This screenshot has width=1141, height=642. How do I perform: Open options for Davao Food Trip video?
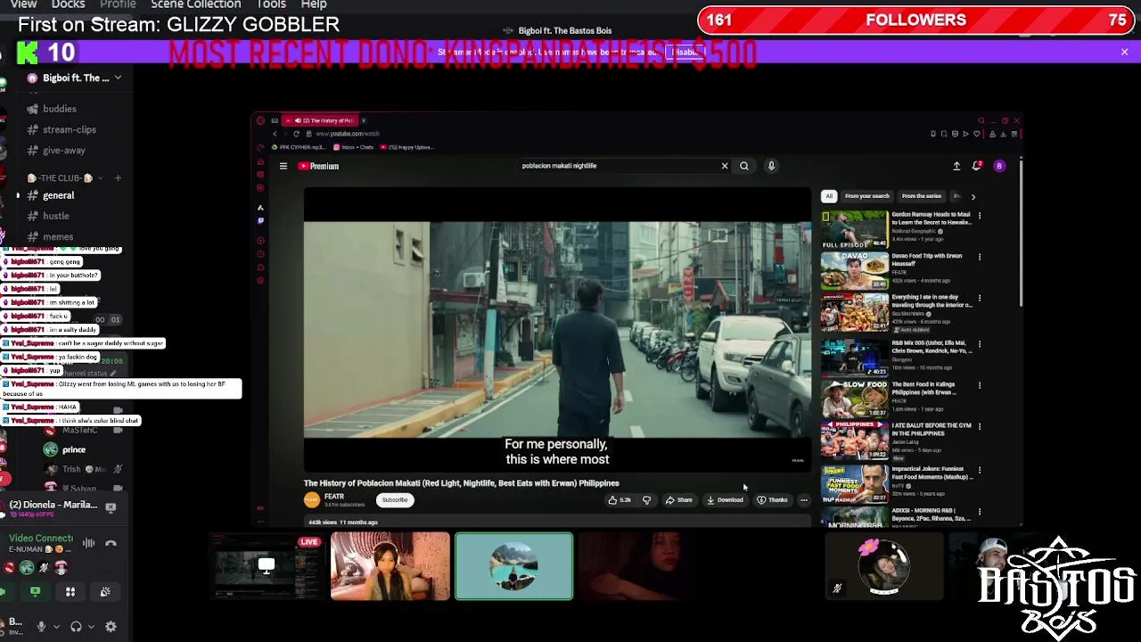pos(980,257)
